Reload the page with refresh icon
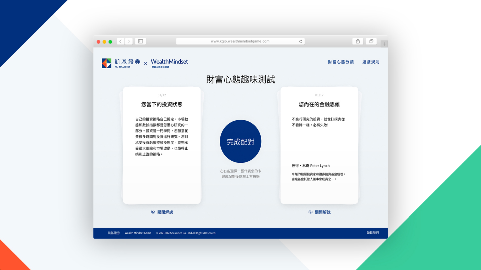Image resolution: width=481 pixels, height=270 pixels. (301, 41)
